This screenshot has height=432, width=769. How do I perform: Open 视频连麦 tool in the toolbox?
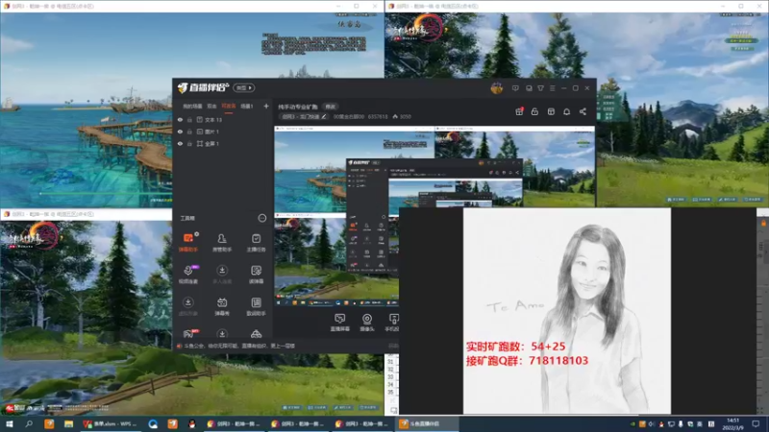pos(187,275)
